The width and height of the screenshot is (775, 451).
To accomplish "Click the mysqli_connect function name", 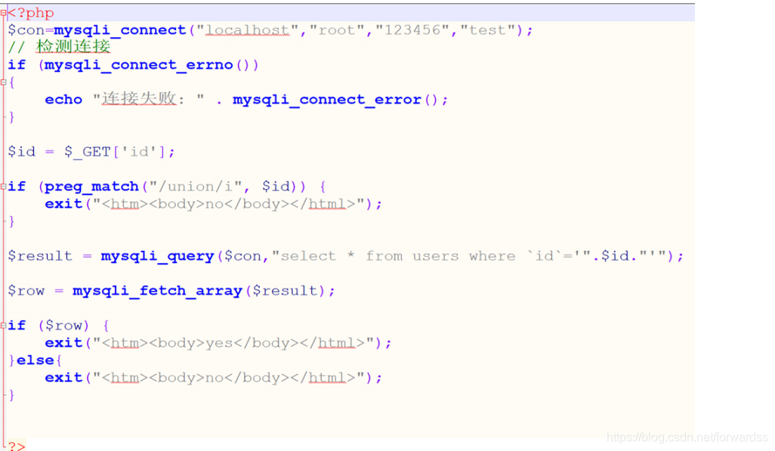I will click(x=119, y=30).
